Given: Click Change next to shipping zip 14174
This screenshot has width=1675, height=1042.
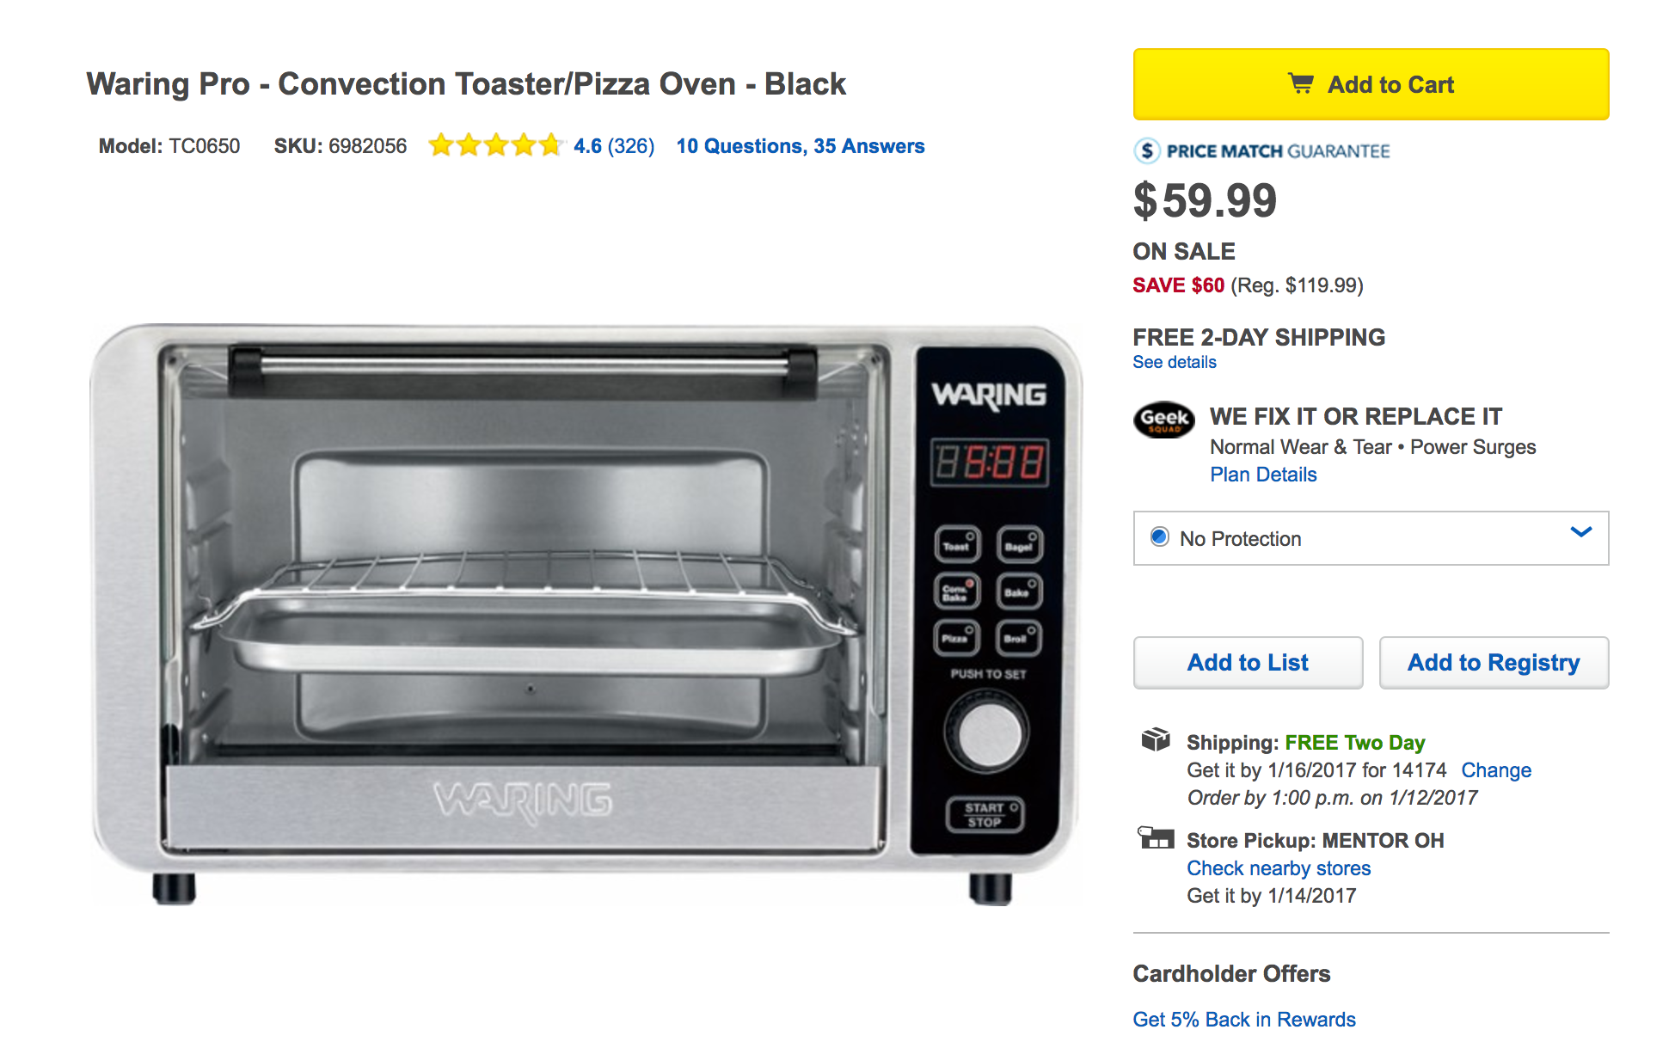Looking at the screenshot, I should point(1496,770).
